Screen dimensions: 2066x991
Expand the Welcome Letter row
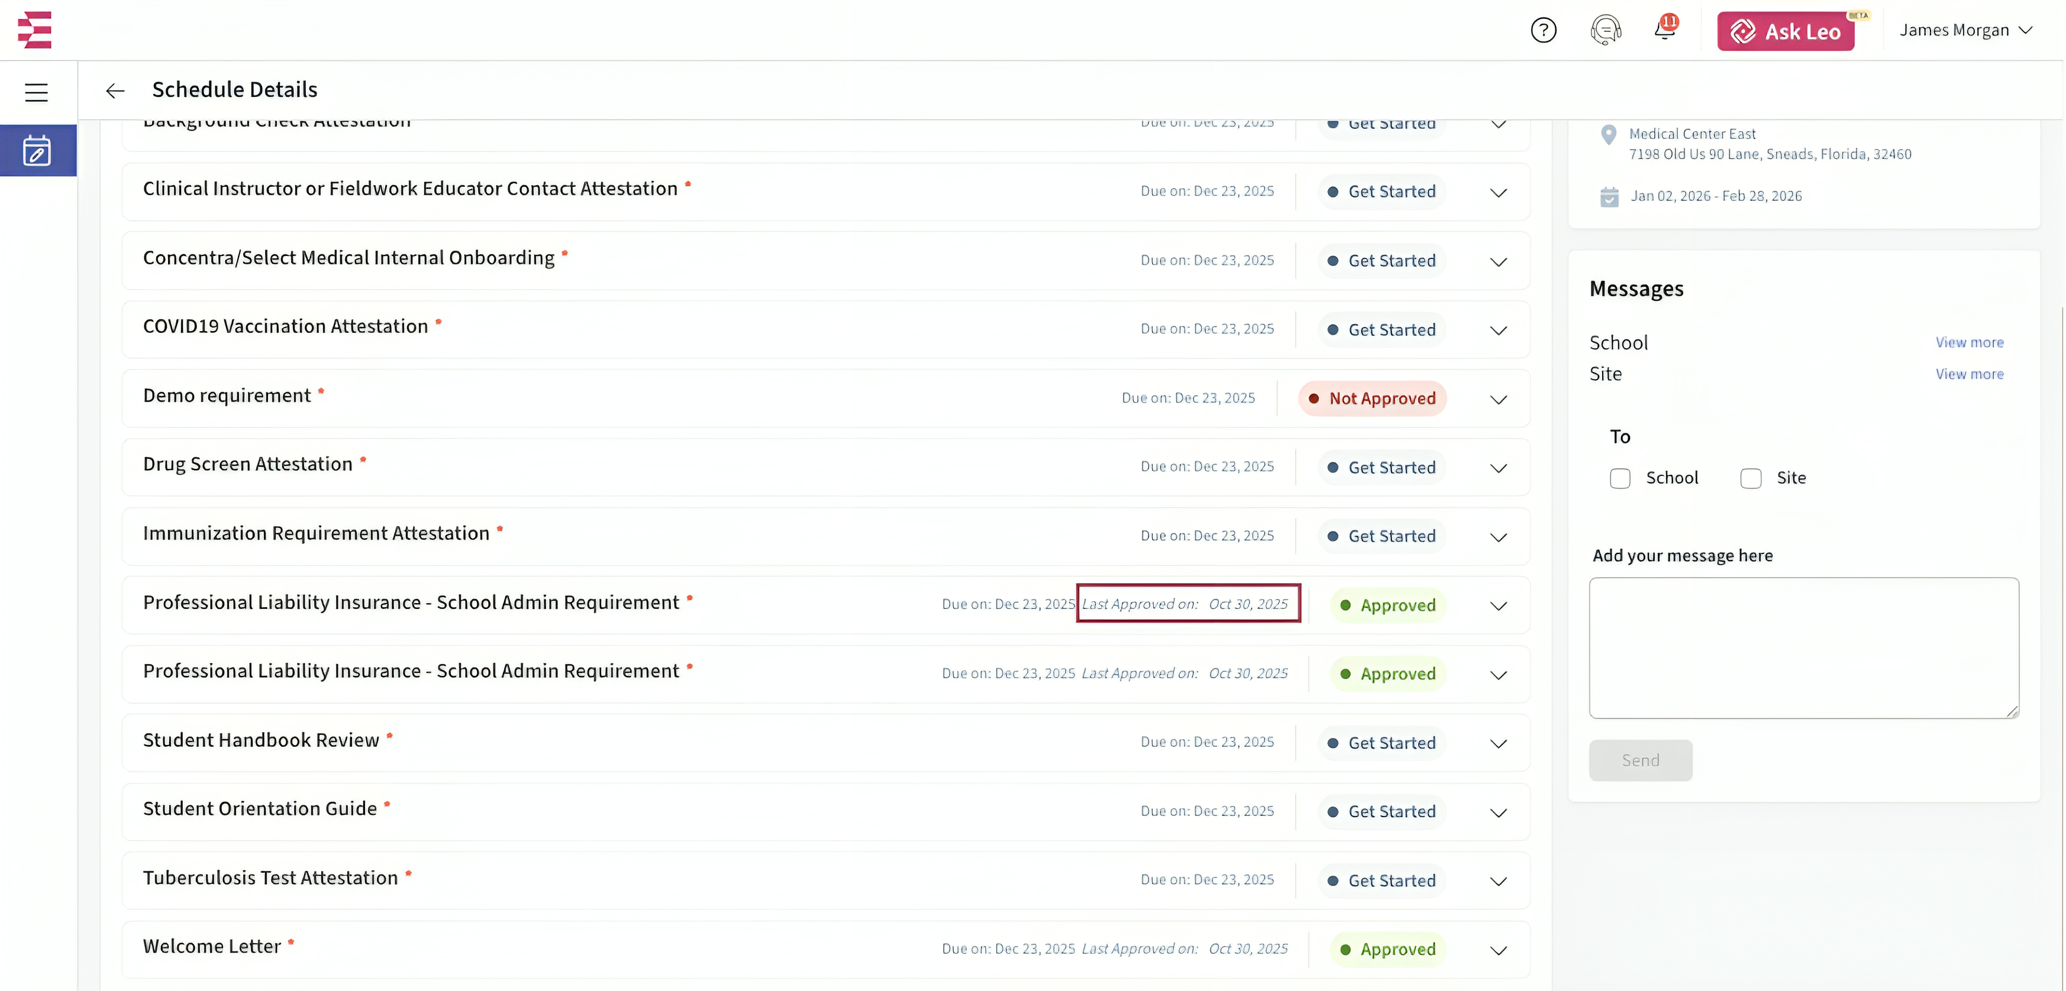click(x=1498, y=950)
